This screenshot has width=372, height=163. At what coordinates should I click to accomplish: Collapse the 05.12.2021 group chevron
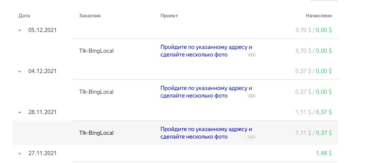pos(20,30)
